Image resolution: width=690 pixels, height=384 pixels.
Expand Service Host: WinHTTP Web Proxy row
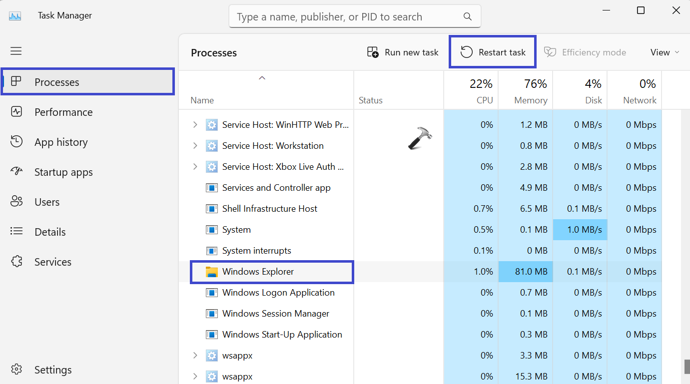point(195,125)
